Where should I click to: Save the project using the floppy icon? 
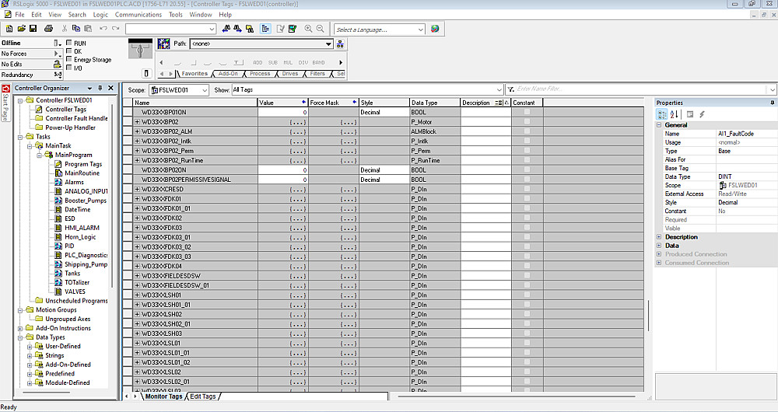tap(33, 29)
